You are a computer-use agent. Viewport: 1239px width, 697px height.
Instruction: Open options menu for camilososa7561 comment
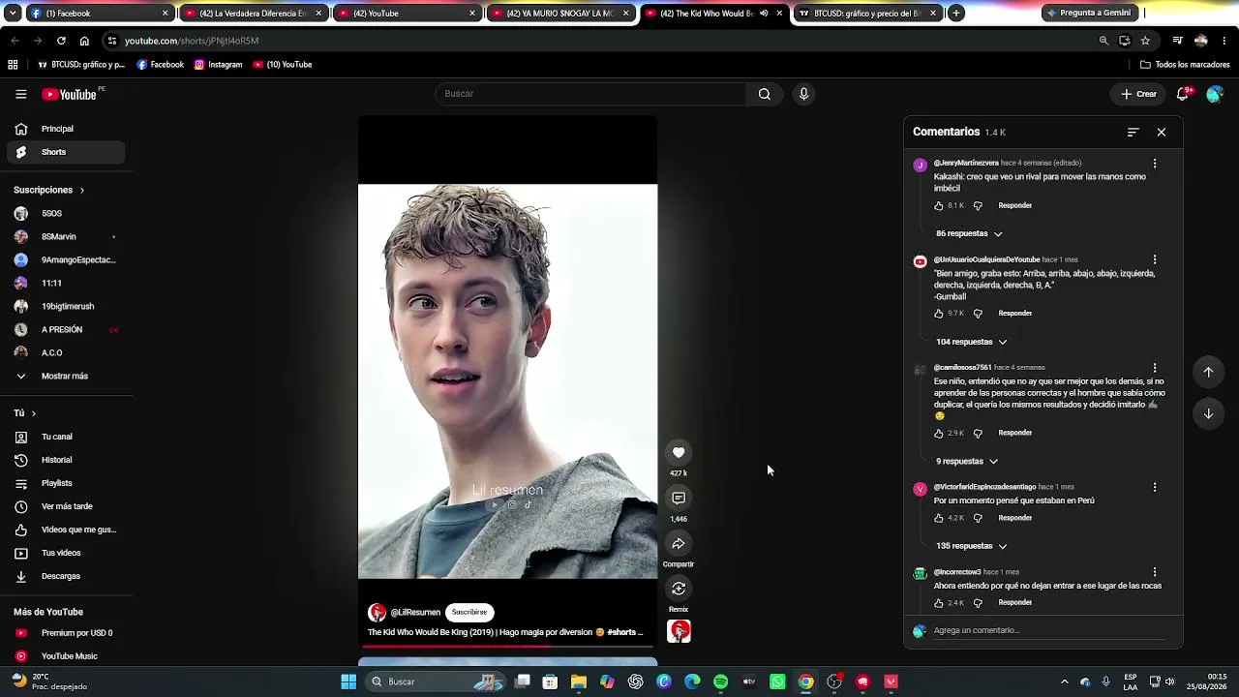coord(1155,368)
